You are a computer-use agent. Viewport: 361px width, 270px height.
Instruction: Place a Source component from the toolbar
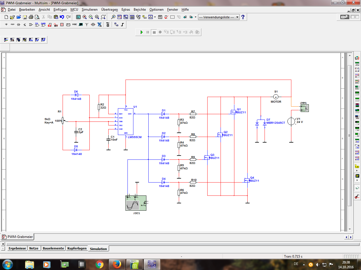(6, 25)
